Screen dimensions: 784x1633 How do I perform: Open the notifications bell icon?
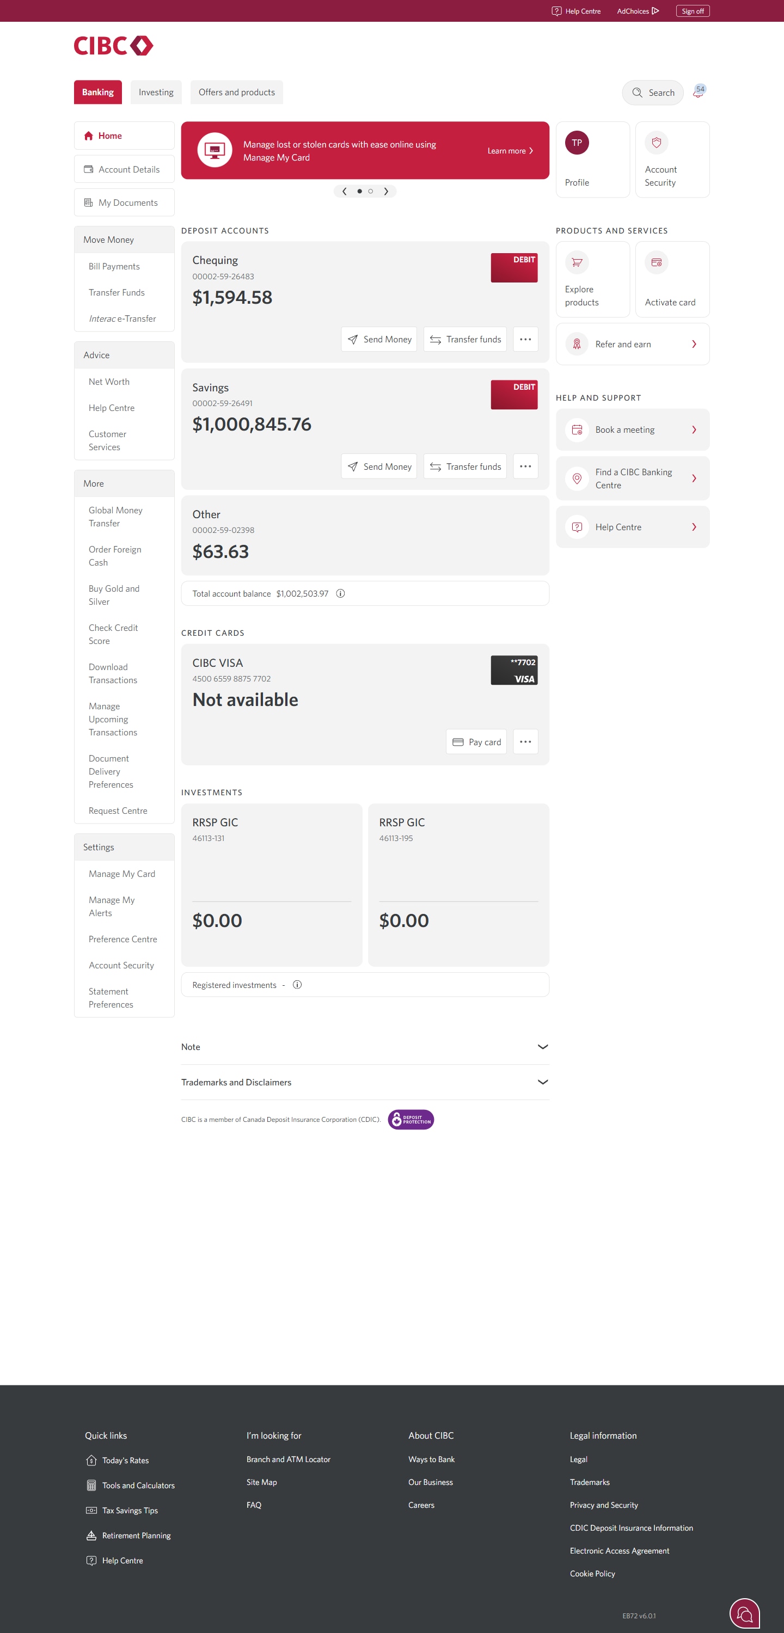click(x=699, y=92)
